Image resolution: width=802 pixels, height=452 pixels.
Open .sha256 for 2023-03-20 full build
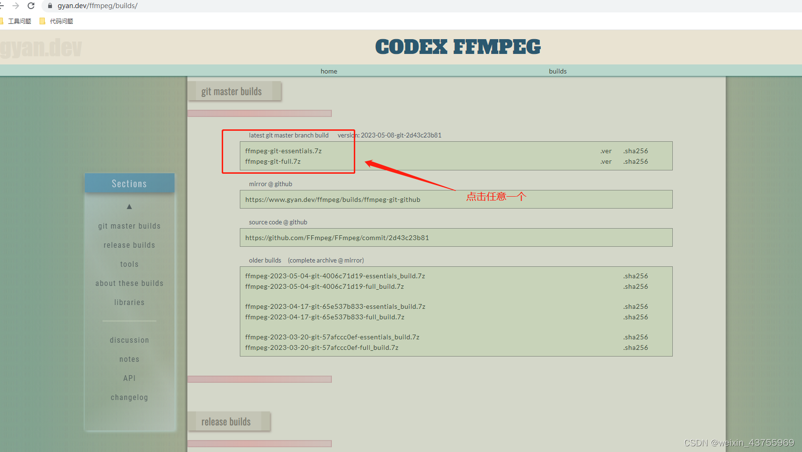pos(636,347)
